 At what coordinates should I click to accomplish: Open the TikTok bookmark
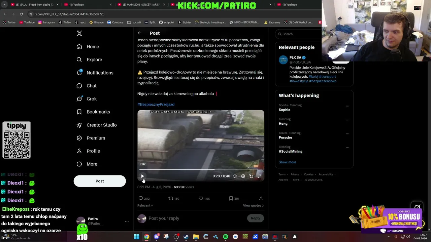[x=65, y=23]
